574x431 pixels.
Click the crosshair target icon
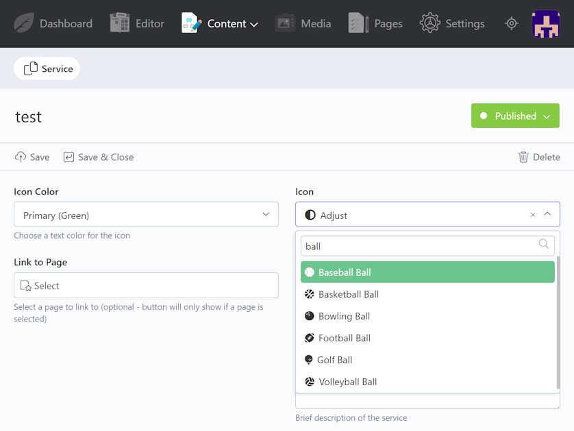(x=512, y=23)
